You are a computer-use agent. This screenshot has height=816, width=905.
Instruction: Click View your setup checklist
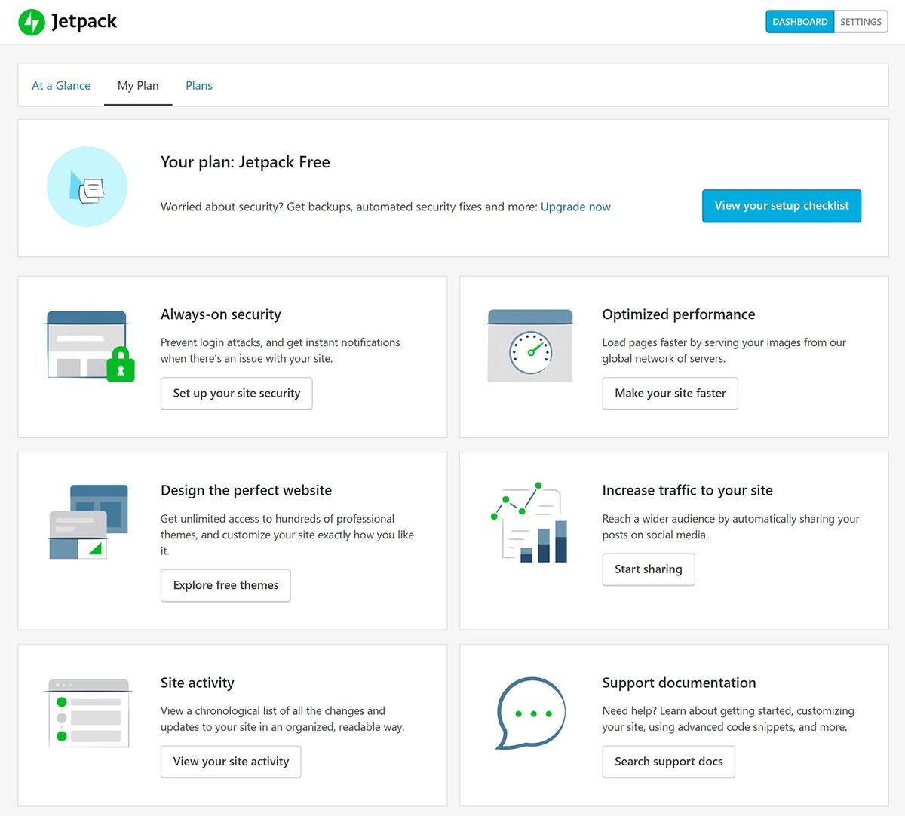pyautogui.click(x=781, y=205)
